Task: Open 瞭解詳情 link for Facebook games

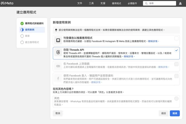Action: click(163, 67)
